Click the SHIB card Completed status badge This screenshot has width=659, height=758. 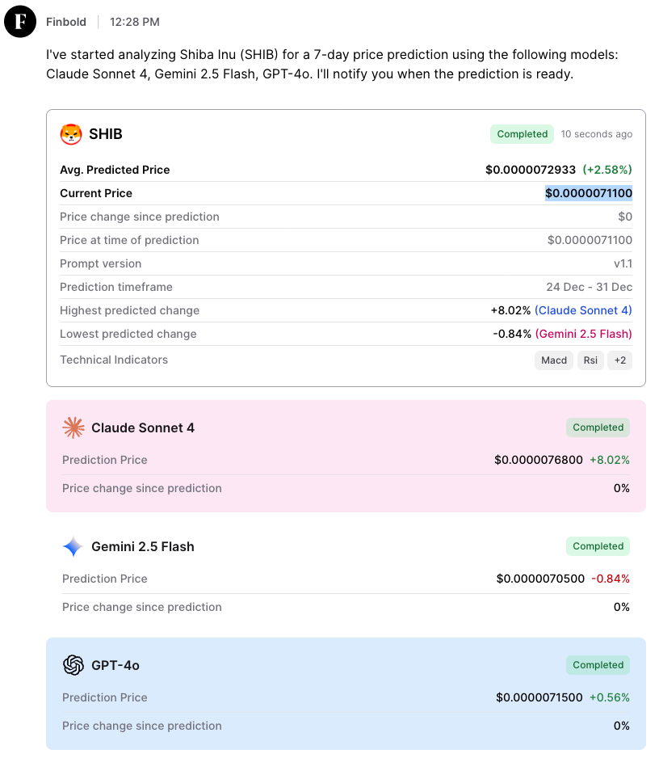522,134
